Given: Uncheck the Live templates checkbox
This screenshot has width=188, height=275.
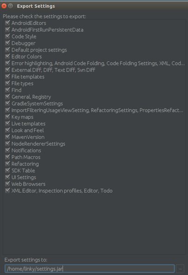Looking at the screenshot, I should [x=7, y=123].
